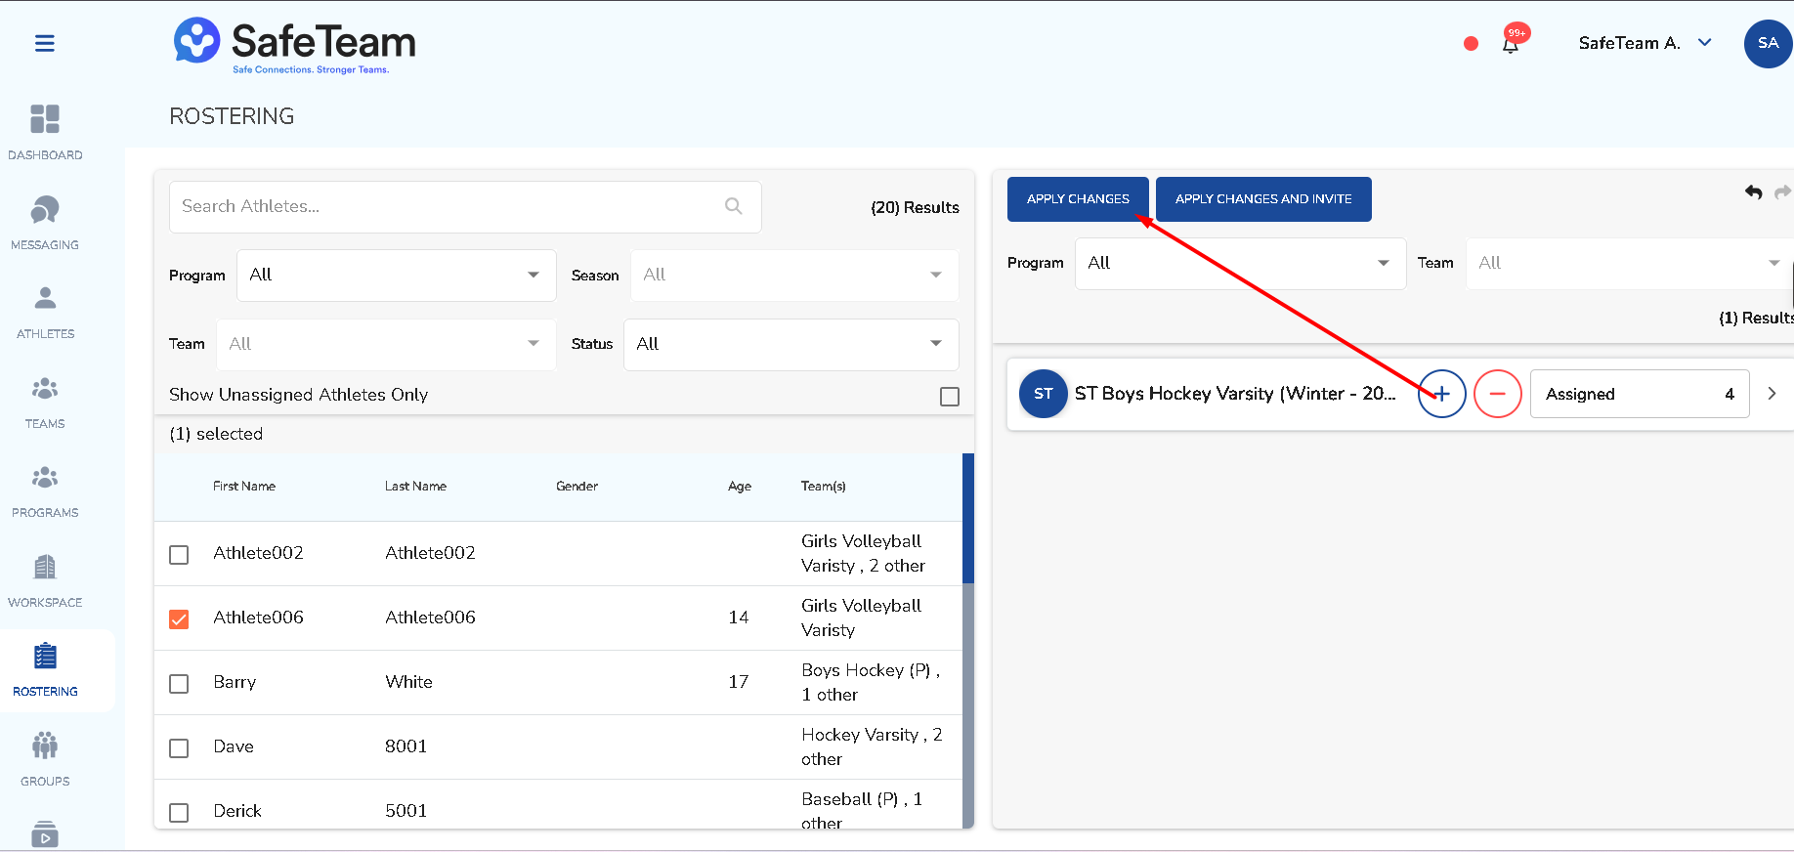1794x852 pixels.
Task: Click ST Boys Hockey Varsity team name
Action: pos(1235,394)
